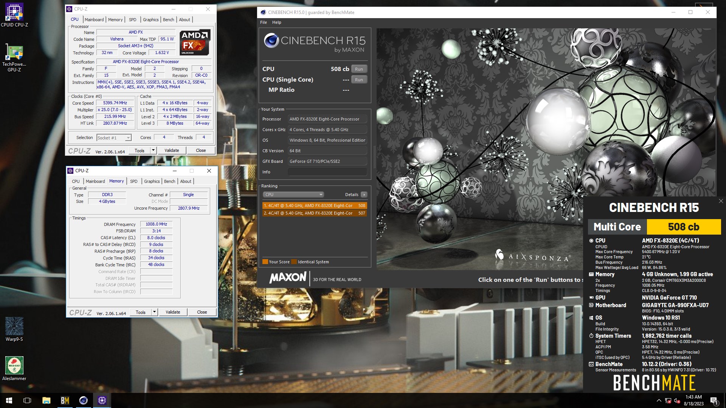Switch to Bench tab in top CPU-Z

coord(169,20)
